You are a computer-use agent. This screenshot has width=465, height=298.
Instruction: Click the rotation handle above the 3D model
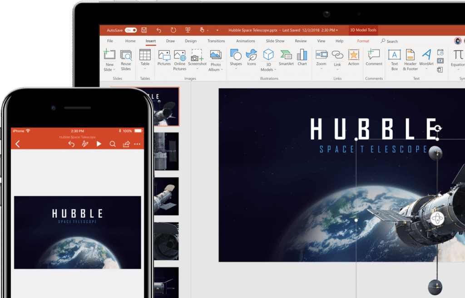click(x=438, y=128)
